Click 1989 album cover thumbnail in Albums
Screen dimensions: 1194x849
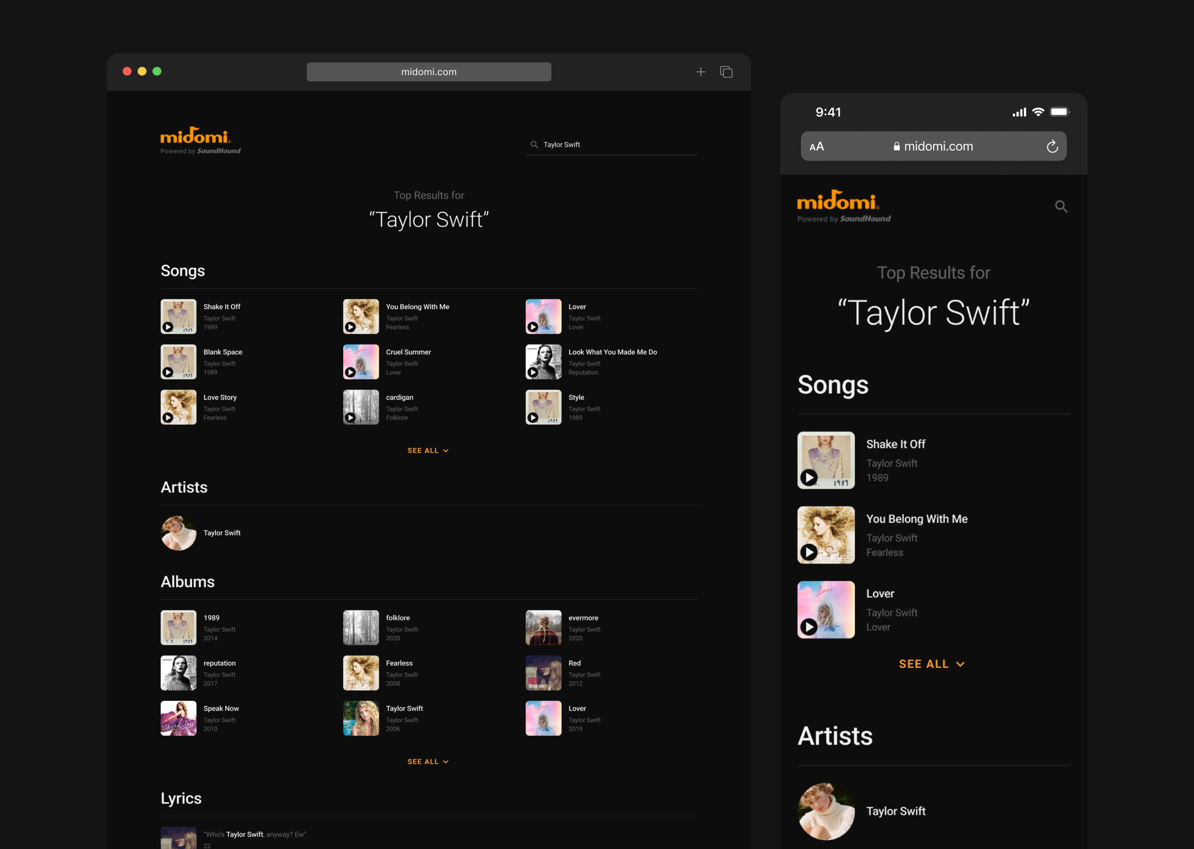point(178,627)
